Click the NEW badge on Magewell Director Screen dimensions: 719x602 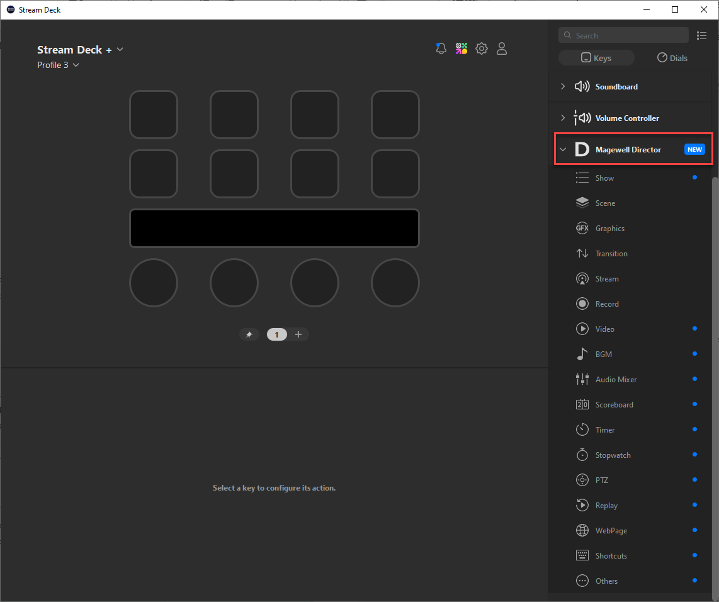click(x=694, y=149)
